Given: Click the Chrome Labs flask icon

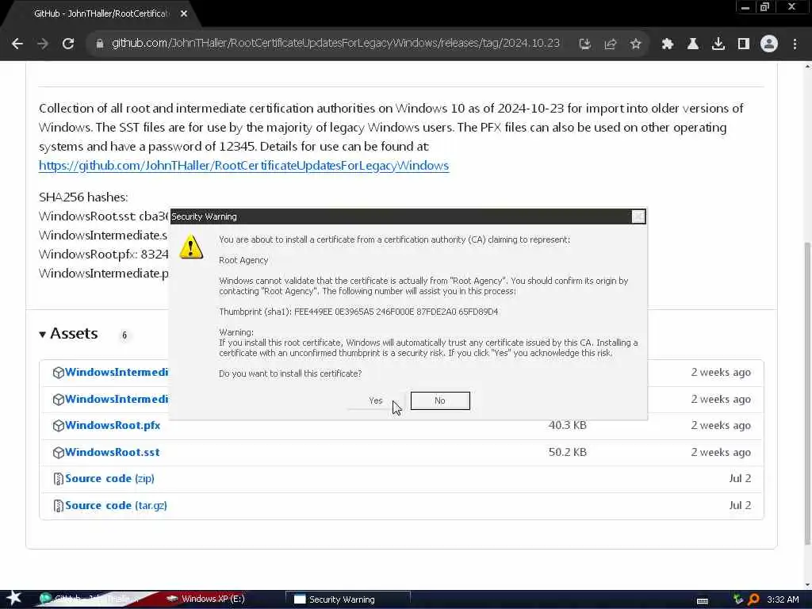Looking at the screenshot, I should 693,44.
